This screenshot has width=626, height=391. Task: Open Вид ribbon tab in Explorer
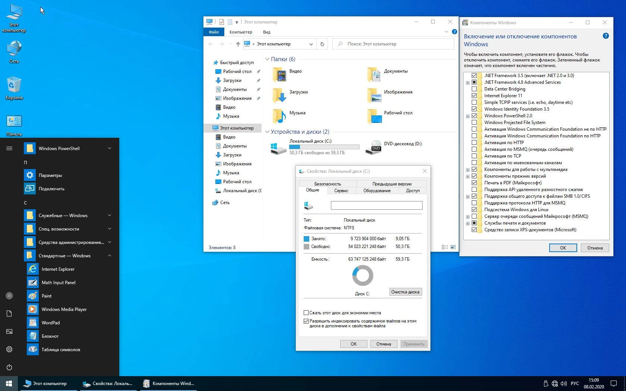pos(266,32)
